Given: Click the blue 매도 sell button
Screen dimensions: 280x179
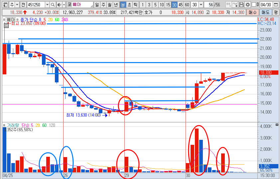Looking at the screenshot, I should click(266, 12).
